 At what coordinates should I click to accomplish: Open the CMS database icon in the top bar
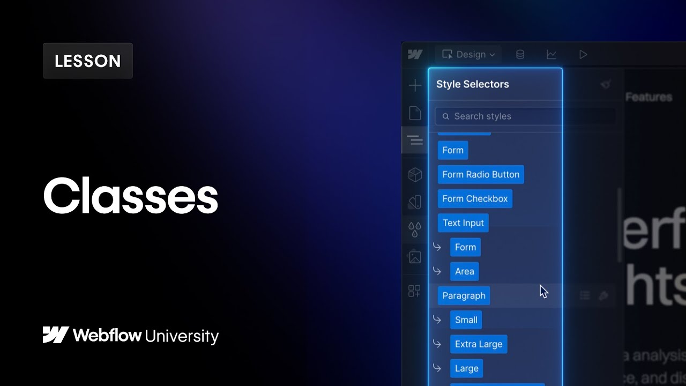click(520, 54)
